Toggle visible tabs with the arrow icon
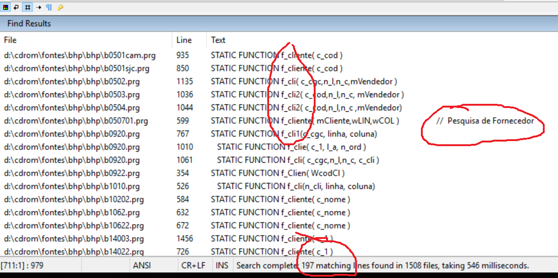558x278 pixels. [39, 7]
